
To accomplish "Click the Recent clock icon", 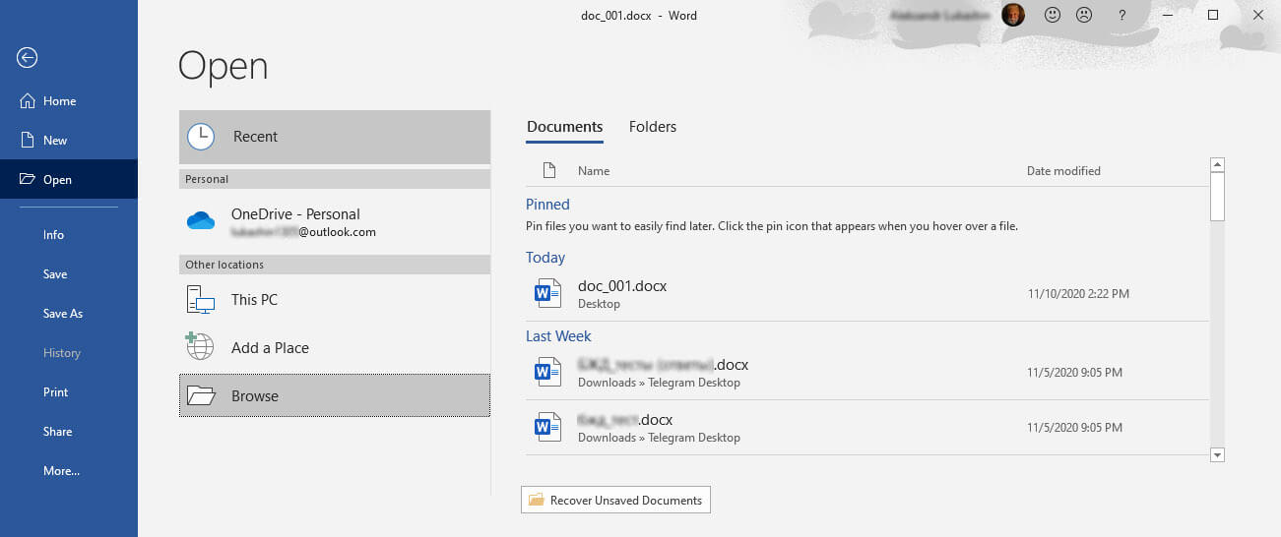I will 201,137.
